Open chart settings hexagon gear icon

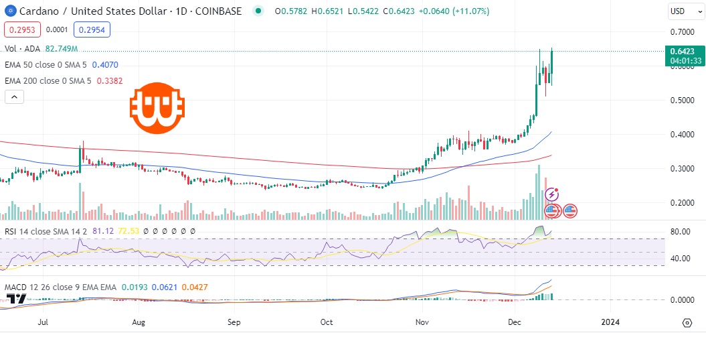tap(687, 322)
